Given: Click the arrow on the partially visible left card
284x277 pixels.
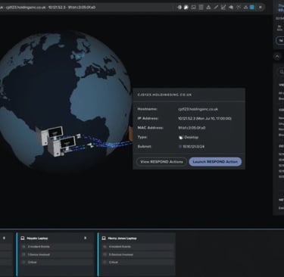Looking at the screenshot, I should pos(4,238).
